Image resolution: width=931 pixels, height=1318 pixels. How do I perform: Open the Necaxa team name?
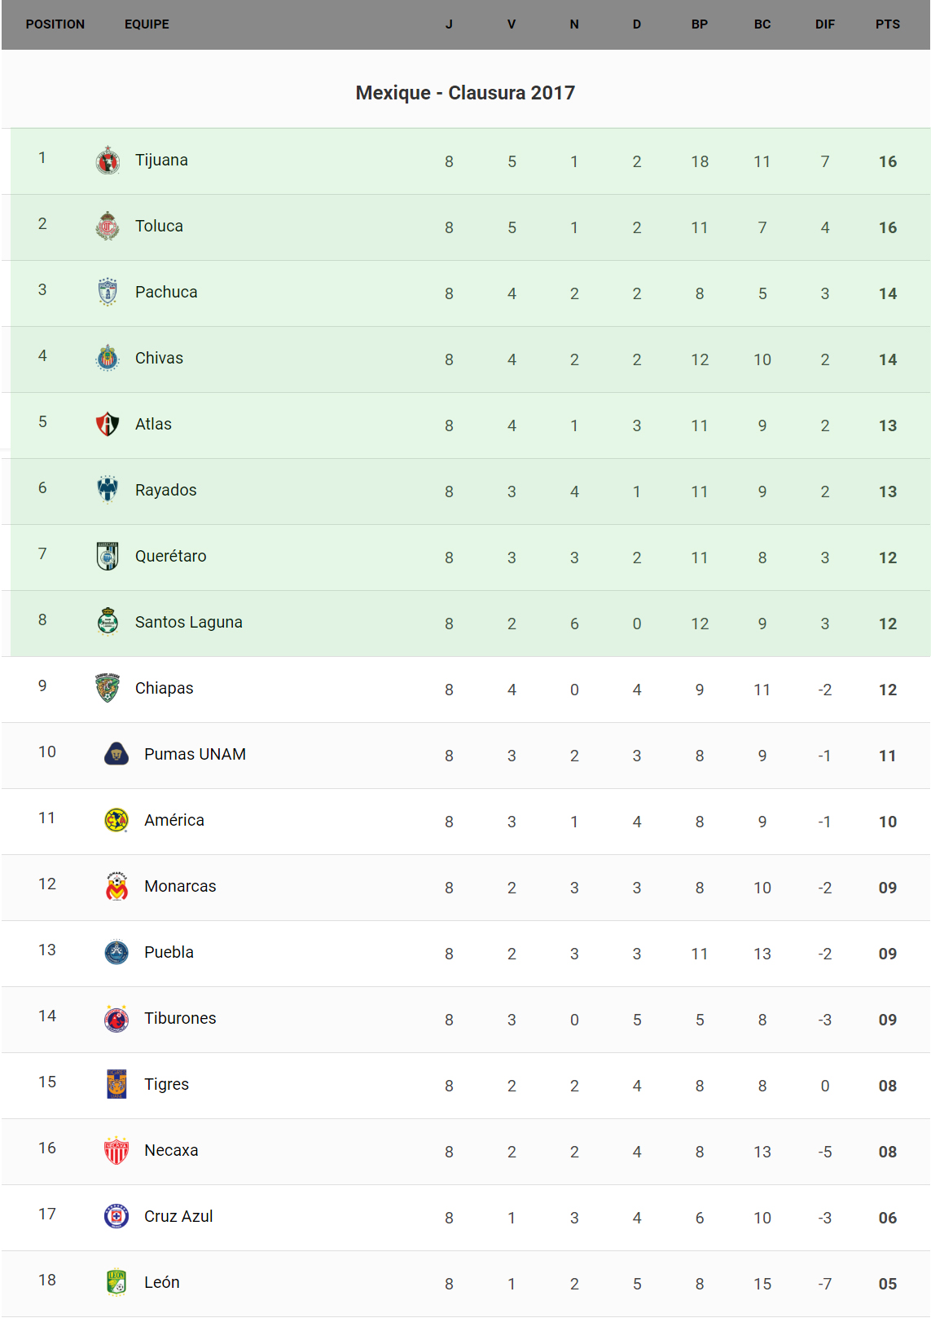(x=171, y=1150)
